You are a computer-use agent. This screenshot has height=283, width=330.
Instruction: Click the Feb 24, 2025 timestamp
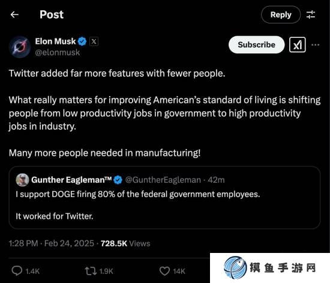click(69, 243)
